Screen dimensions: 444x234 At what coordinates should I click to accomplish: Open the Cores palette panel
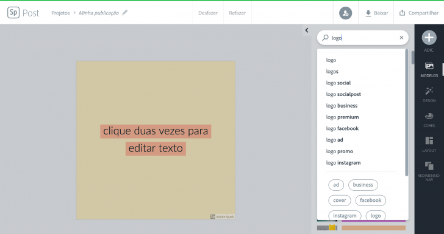[x=429, y=120]
